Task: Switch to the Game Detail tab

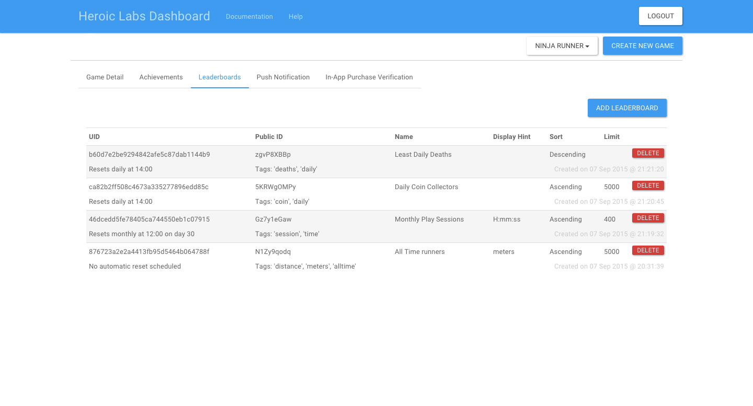Action: (105, 77)
